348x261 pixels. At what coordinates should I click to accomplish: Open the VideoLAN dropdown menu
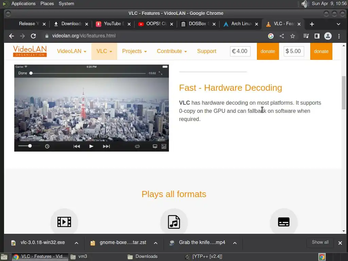[71, 51]
